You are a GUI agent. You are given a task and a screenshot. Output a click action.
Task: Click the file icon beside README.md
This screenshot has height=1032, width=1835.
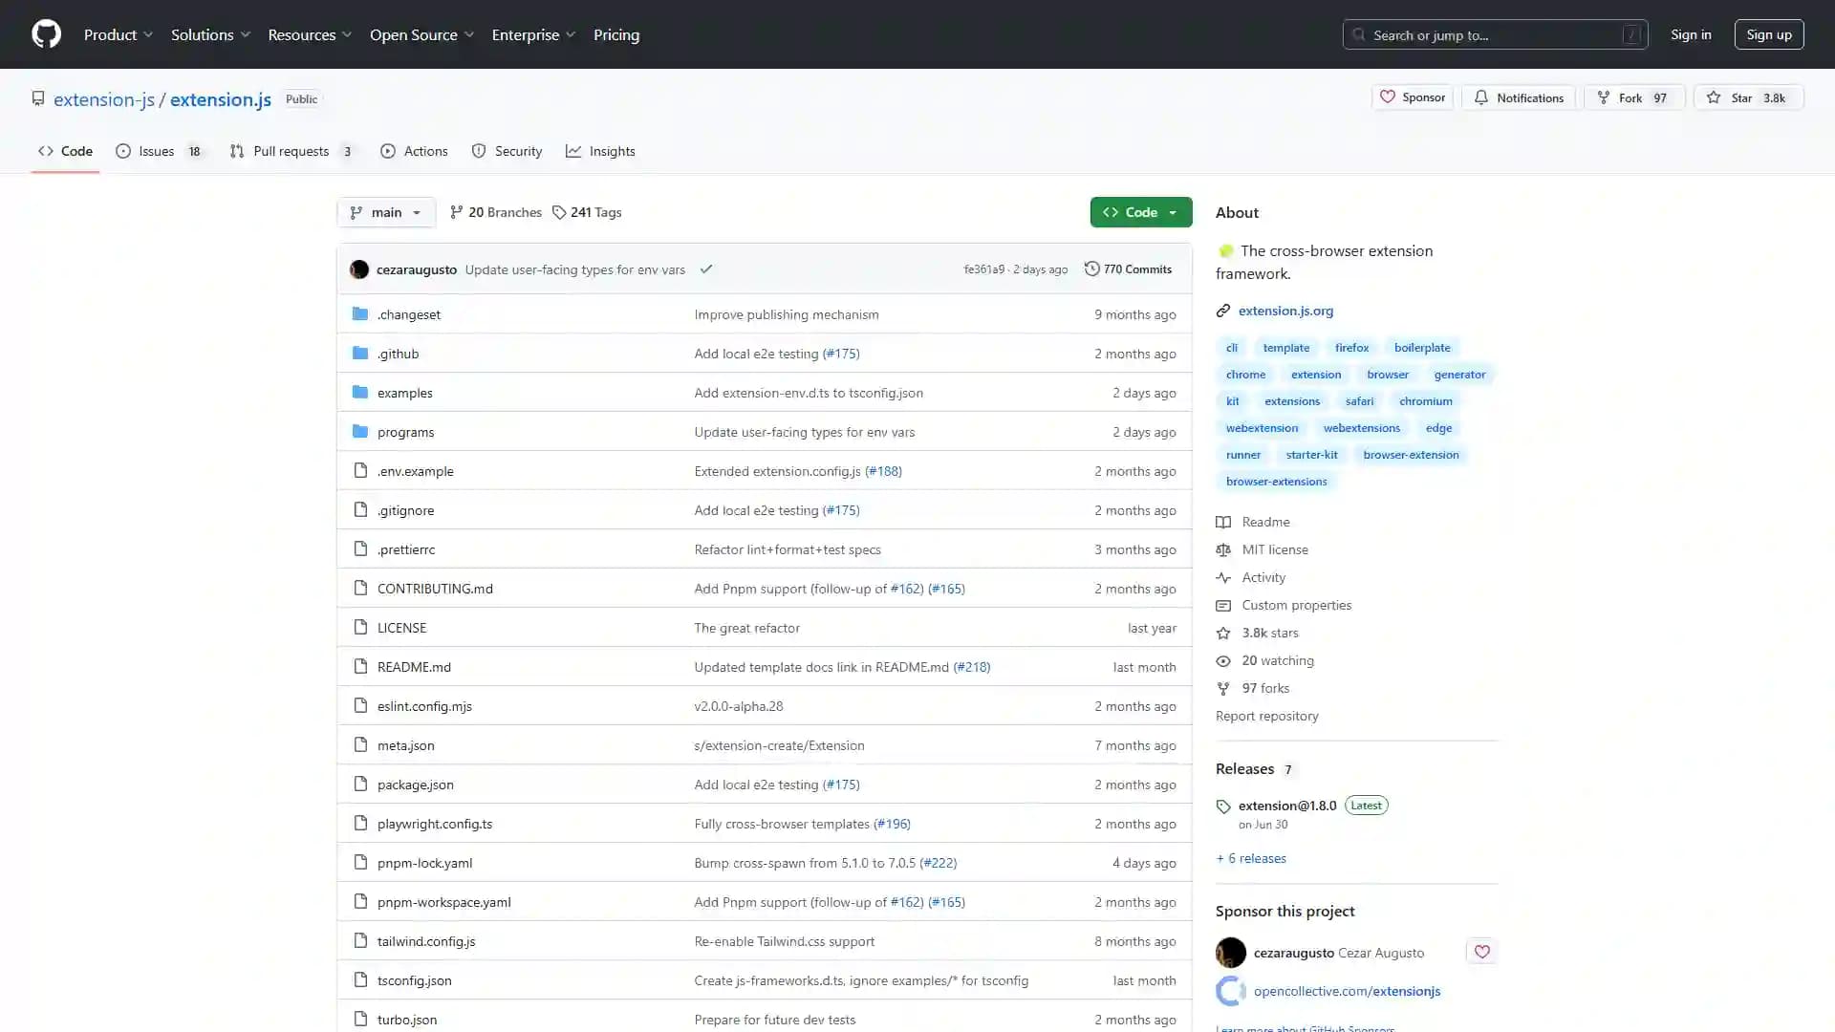pyautogui.click(x=360, y=666)
